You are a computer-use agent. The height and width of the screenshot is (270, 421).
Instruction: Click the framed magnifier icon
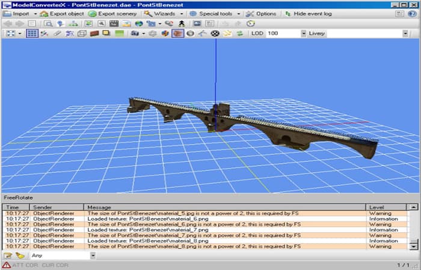(x=102, y=23)
